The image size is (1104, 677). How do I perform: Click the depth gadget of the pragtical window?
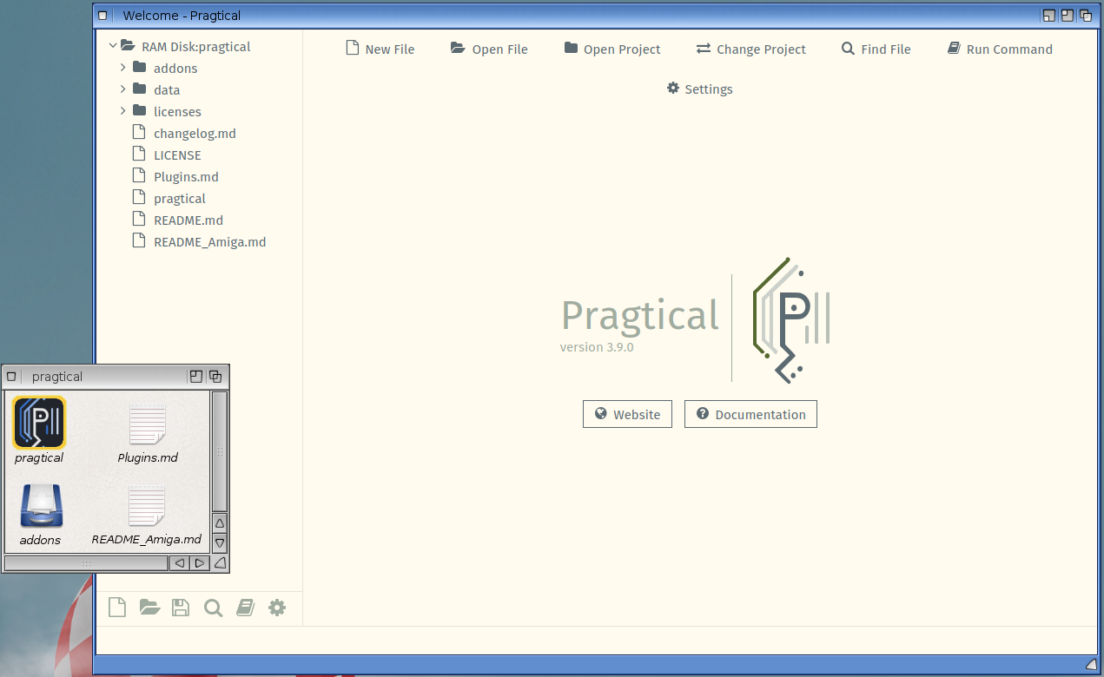(x=215, y=376)
